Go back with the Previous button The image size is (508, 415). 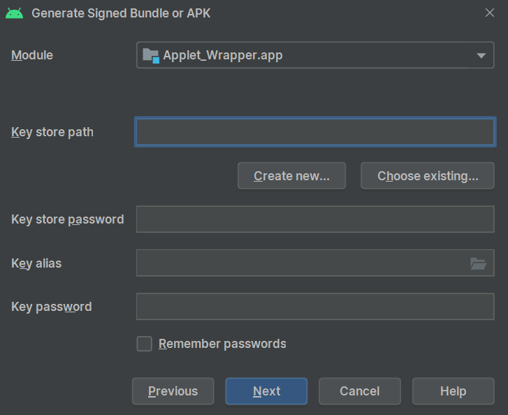coord(173,391)
